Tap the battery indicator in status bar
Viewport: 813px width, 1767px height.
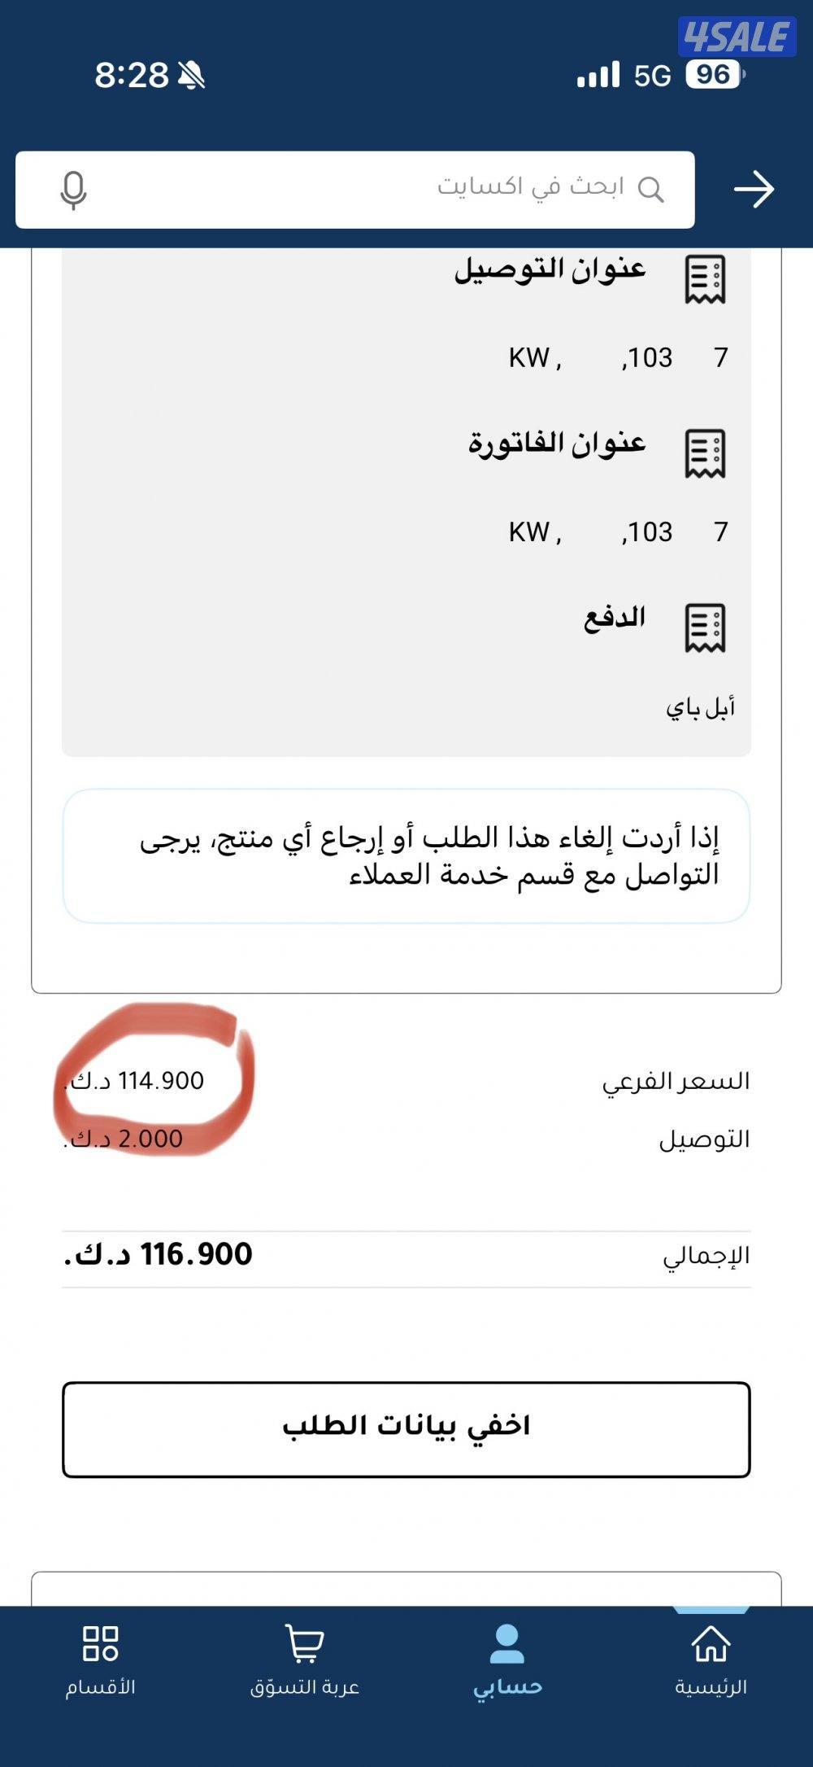point(714,75)
